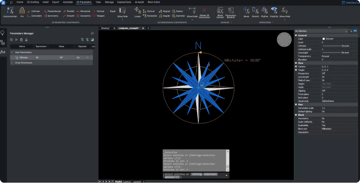Expand the Array Parameters group
This screenshot has width=360, height=183.
pos(11,63)
